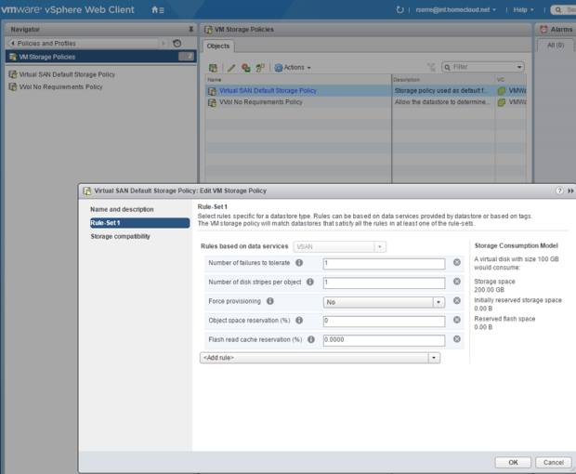This screenshot has width=576, height=474.
Task: Delete the Object space reservation rule
Action: (x=457, y=321)
